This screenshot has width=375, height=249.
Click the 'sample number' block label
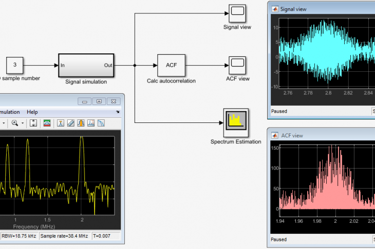click(21, 78)
